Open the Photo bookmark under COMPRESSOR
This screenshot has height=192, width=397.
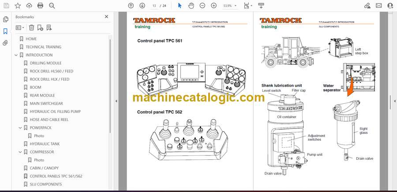(39, 160)
